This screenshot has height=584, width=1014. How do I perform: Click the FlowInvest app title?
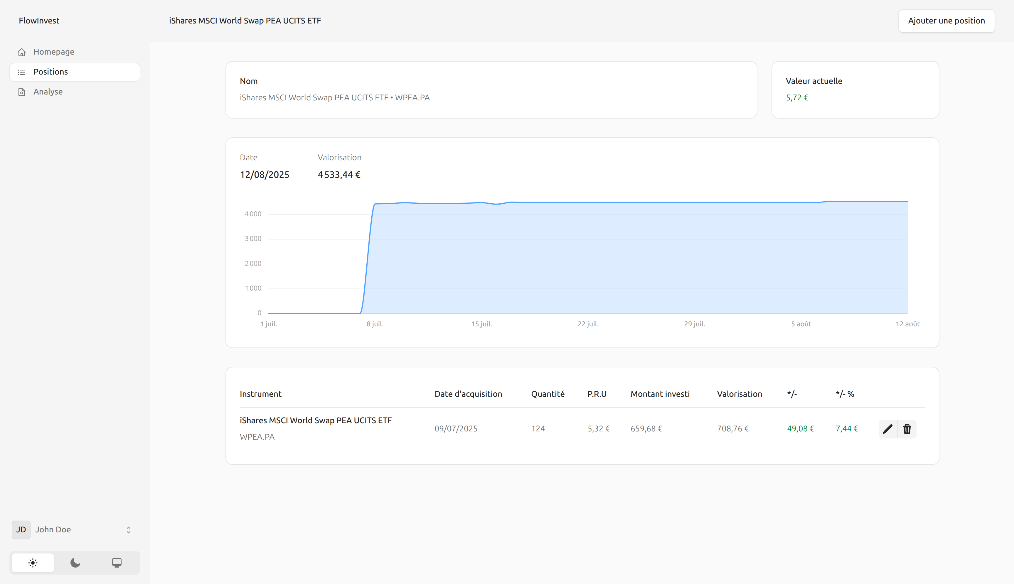coord(39,21)
